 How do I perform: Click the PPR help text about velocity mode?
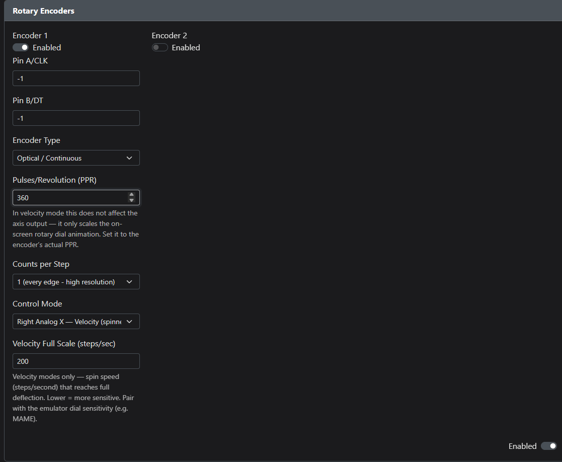coord(75,228)
